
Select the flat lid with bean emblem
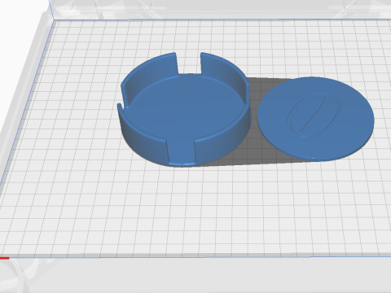coord(316,119)
